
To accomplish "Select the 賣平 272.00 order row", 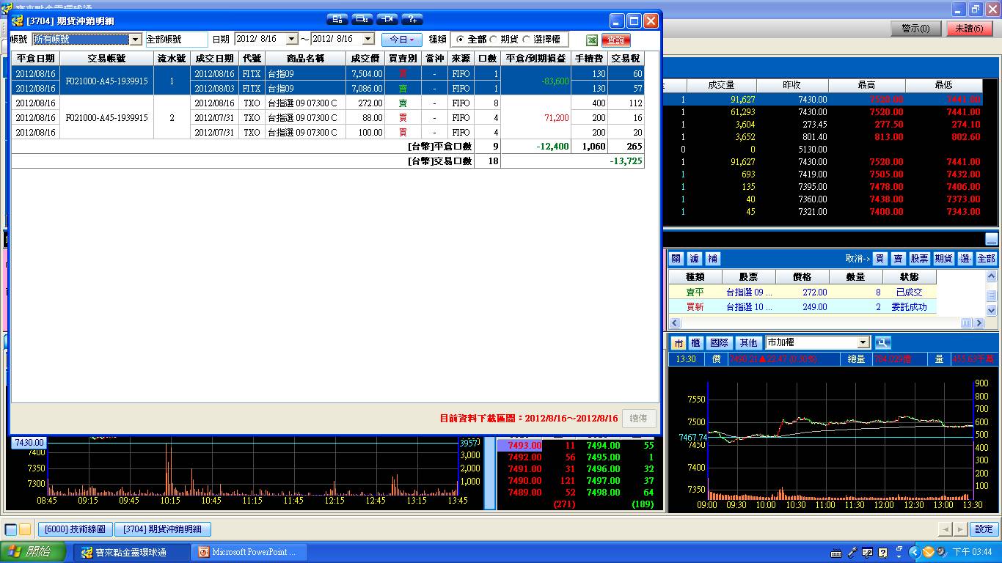I will pyautogui.click(x=802, y=292).
